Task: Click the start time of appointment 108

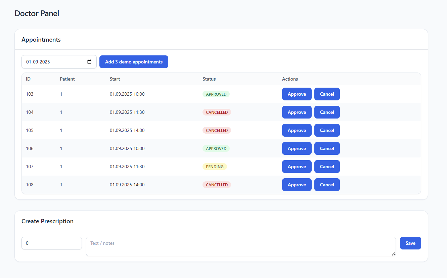Action: pos(127,185)
